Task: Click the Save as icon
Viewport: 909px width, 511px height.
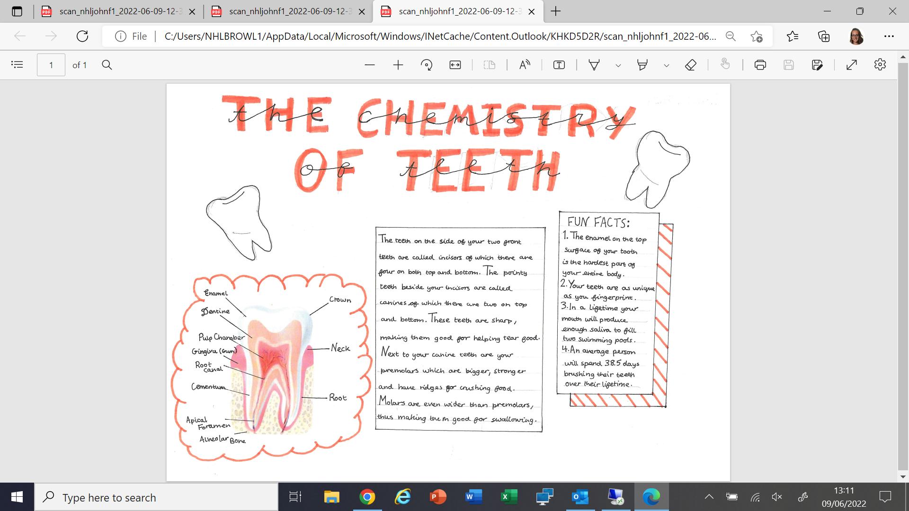Action: click(x=817, y=65)
